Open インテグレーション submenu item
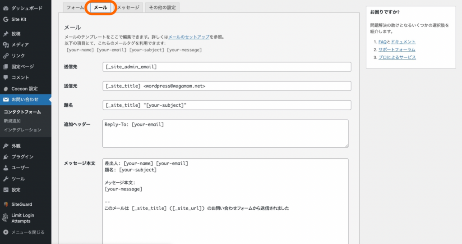Image resolution: width=462 pixels, height=244 pixels. click(x=23, y=130)
